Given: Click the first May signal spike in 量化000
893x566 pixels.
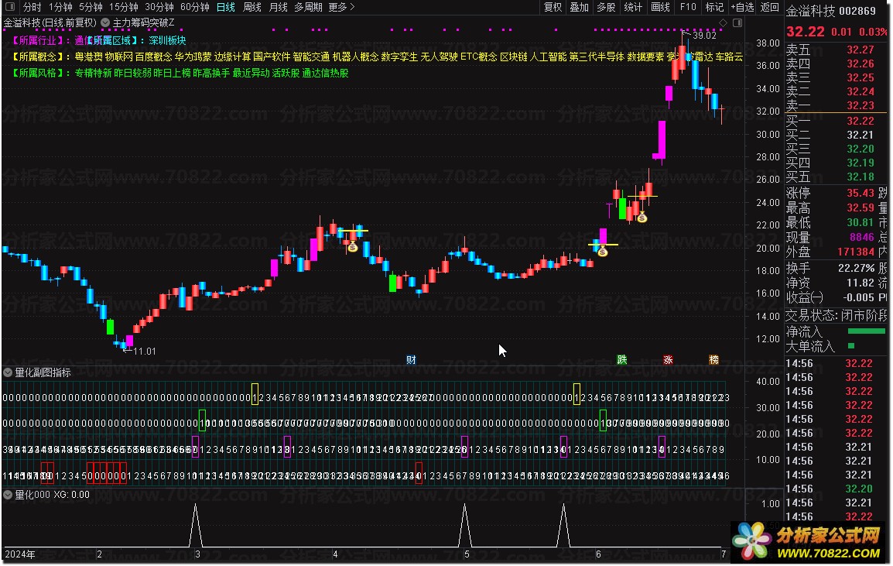Looking at the screenshot, I should tap(465, 524).
